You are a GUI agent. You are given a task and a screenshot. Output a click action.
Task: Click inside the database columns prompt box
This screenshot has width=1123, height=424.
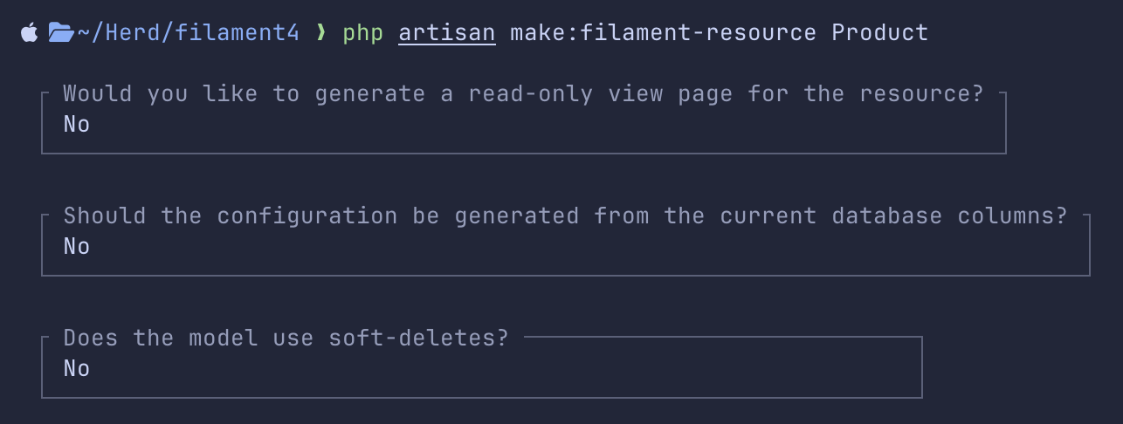click(x=566, y=244)
